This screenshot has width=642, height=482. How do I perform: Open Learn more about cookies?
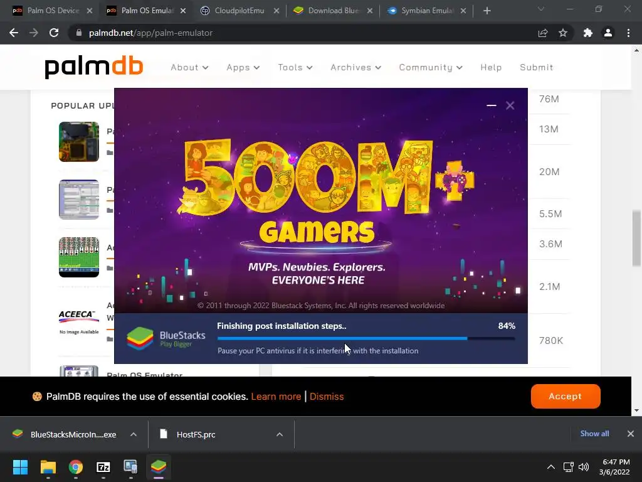[x=276, y=397]
